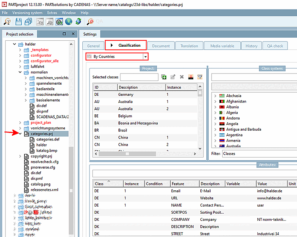Click the Save All multiple-floppies toolbar icon
297x237 pixels.
click(x=28, y=22)
